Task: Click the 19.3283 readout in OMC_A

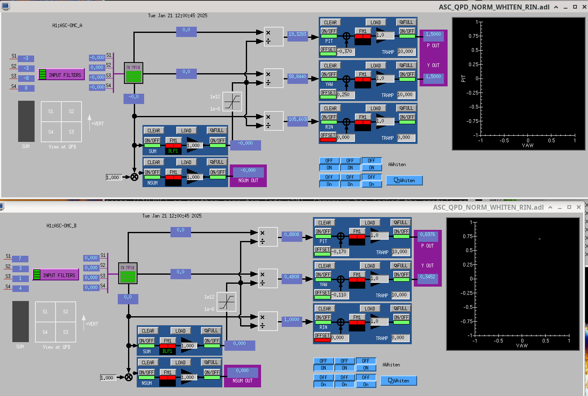Action: [x=297, y=36]
